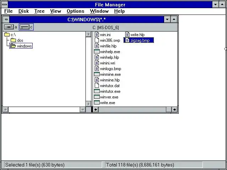Click the winfile.hlp document icon
This screenshot has width=227, height=170.
pos(97,46)
